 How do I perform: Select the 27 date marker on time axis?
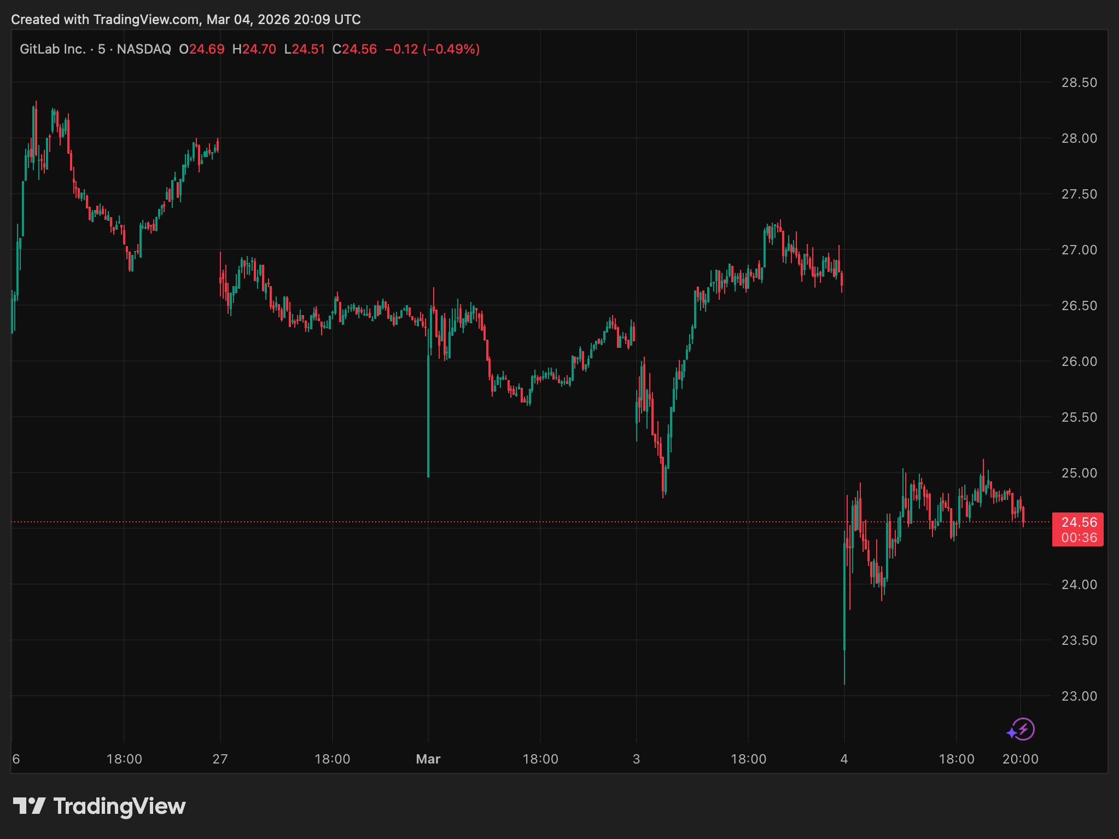point(220,759)
